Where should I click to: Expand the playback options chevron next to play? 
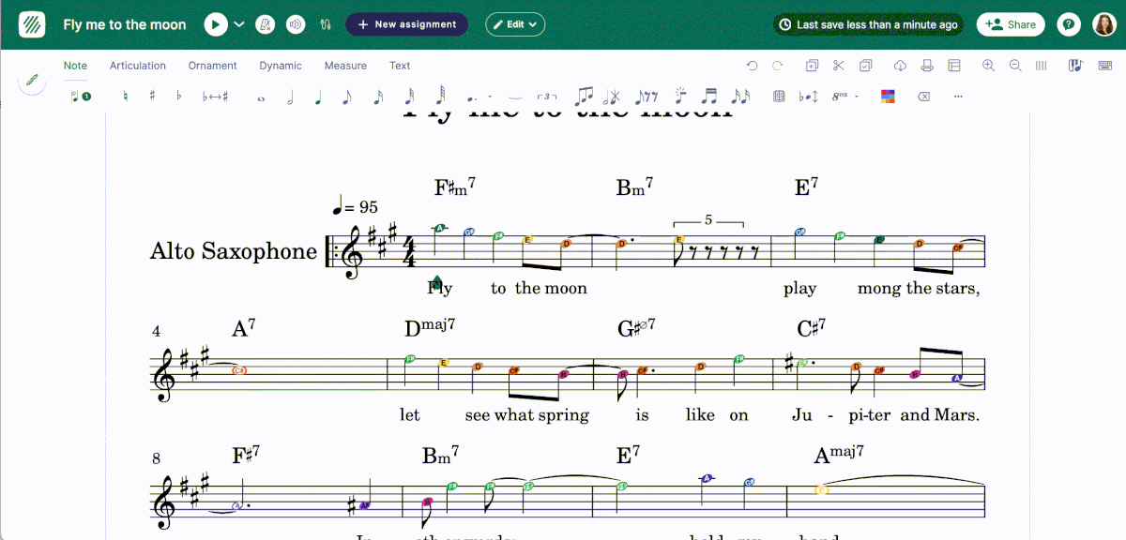(239, 24)
